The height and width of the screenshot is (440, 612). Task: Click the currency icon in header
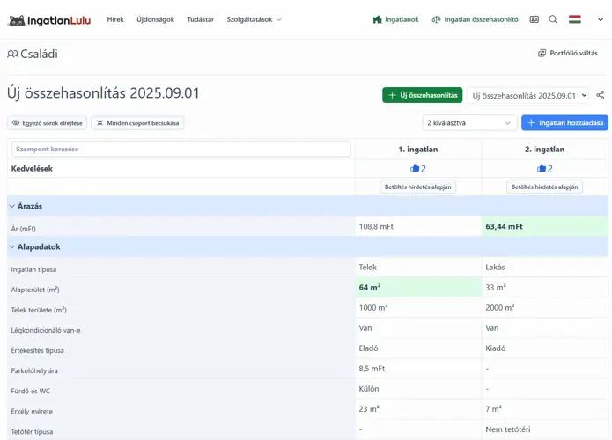[x=534, y=19]
